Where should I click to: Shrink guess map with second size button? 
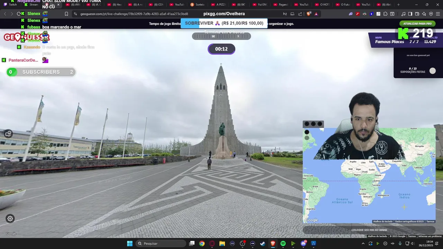pos(313,124)
